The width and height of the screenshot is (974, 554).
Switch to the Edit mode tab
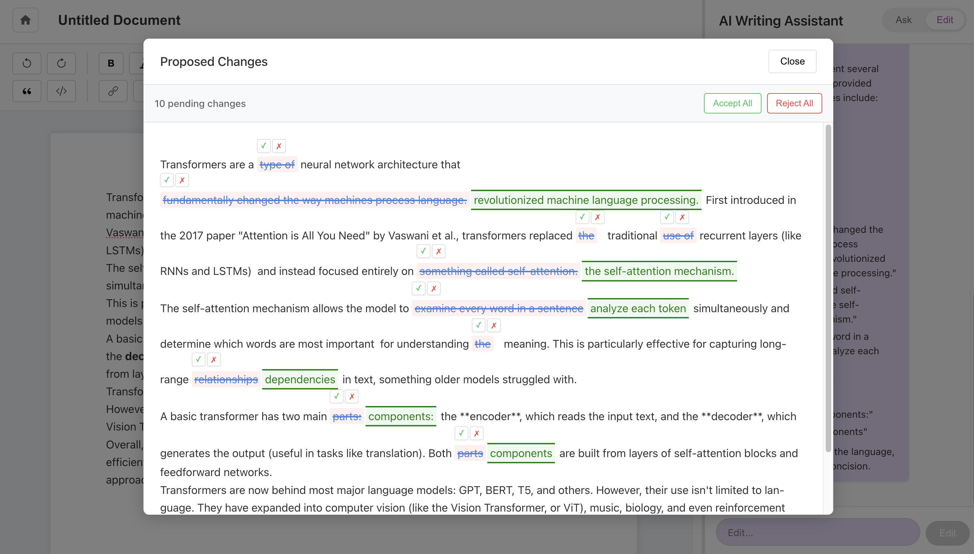(x=945, y=20)
